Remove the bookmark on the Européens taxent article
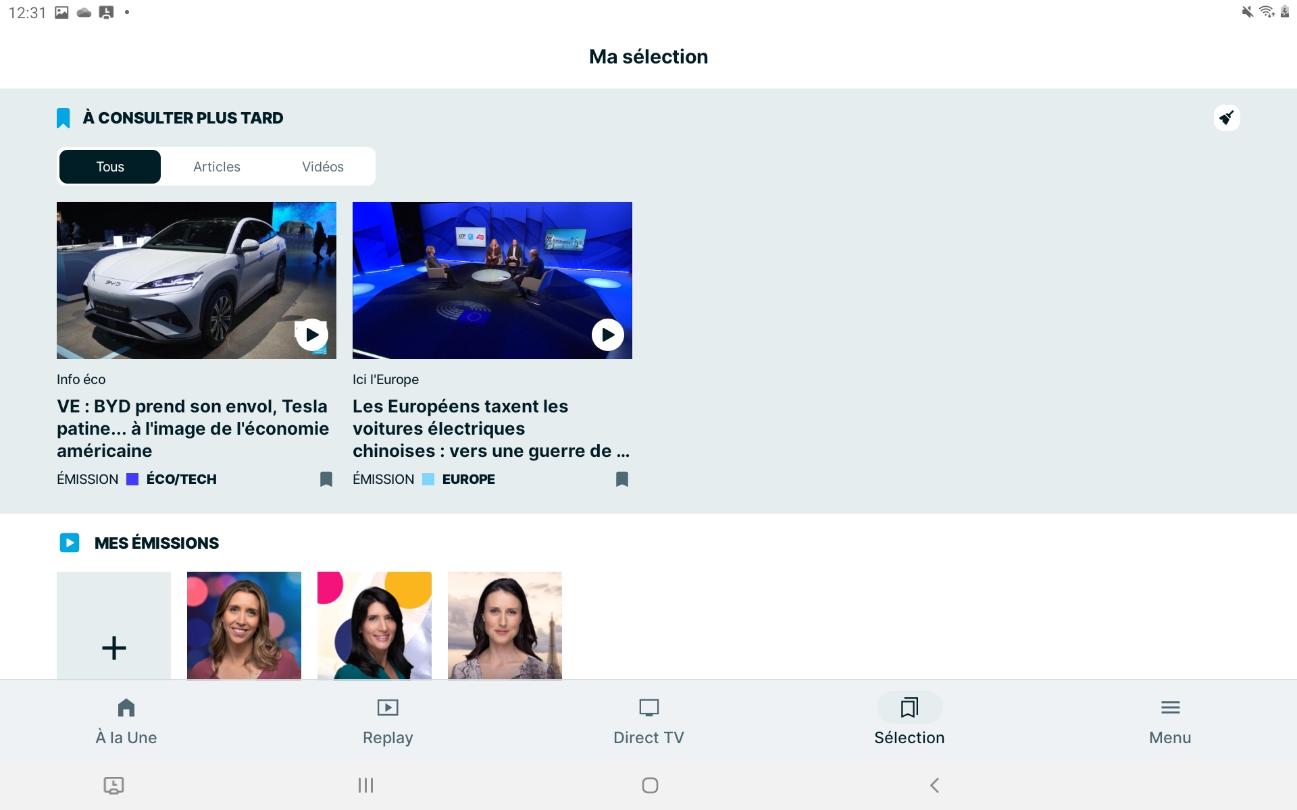Screen dimensions: 1297x810 pyautogui.click(x=622, y=479)
